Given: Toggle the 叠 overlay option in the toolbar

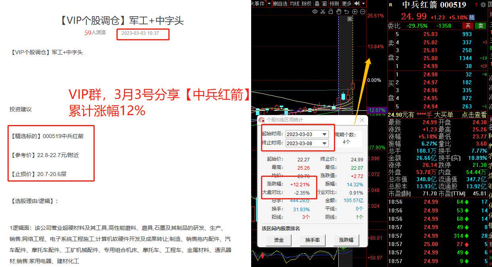Looking at the screenshot, I should click(318, 3).
